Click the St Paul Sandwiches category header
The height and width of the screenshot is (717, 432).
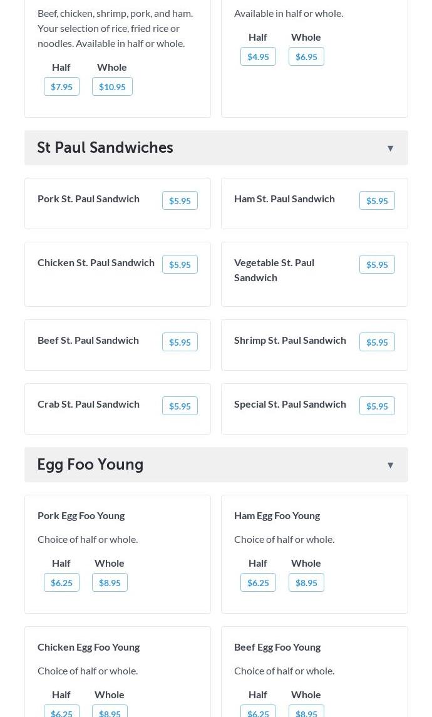[105, 148]
